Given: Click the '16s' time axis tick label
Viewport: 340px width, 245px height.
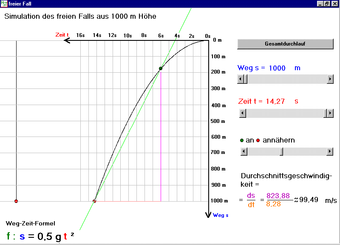Looking at the screenshot, I should pos(80,35).
